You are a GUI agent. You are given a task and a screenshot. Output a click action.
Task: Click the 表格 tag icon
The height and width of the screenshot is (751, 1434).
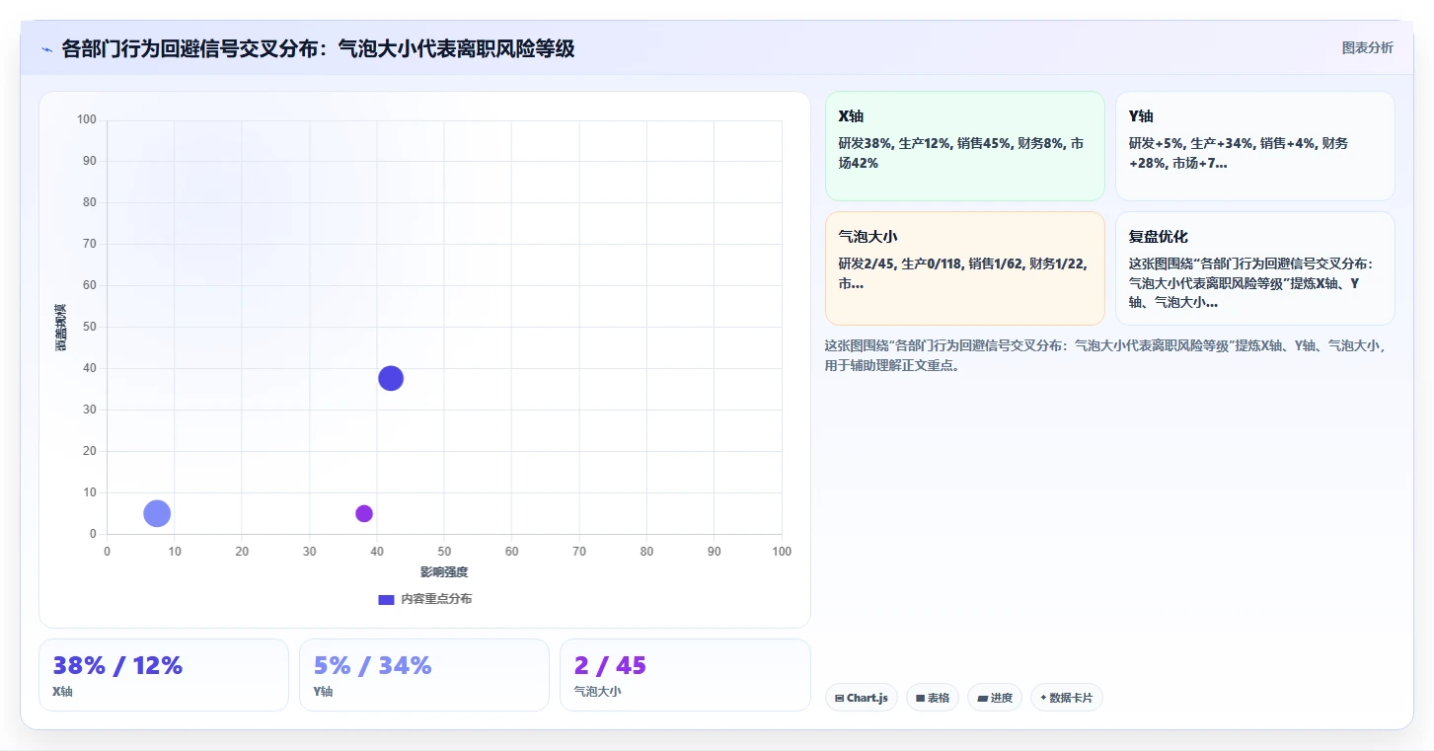(x=920, y=698)
